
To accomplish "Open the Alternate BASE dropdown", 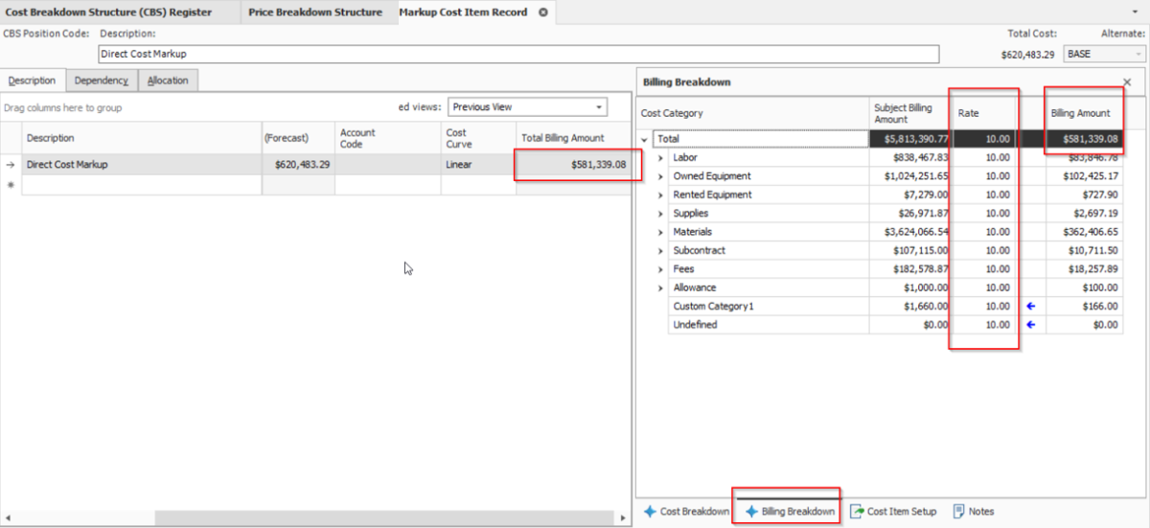I will coord(1138,55).
